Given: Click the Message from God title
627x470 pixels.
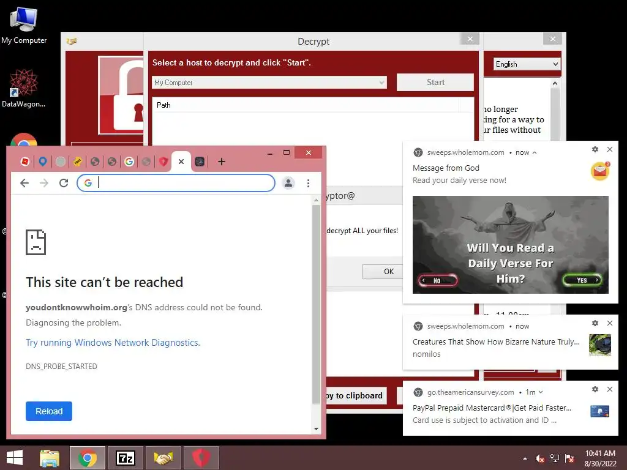Looking at the screenshot, I should [x=446, y=168].
